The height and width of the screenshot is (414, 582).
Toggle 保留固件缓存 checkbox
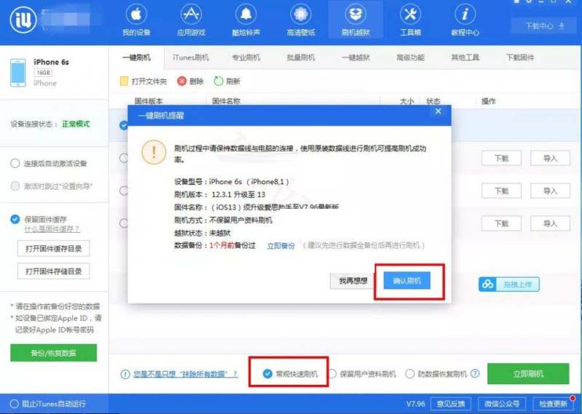point(15,219)
